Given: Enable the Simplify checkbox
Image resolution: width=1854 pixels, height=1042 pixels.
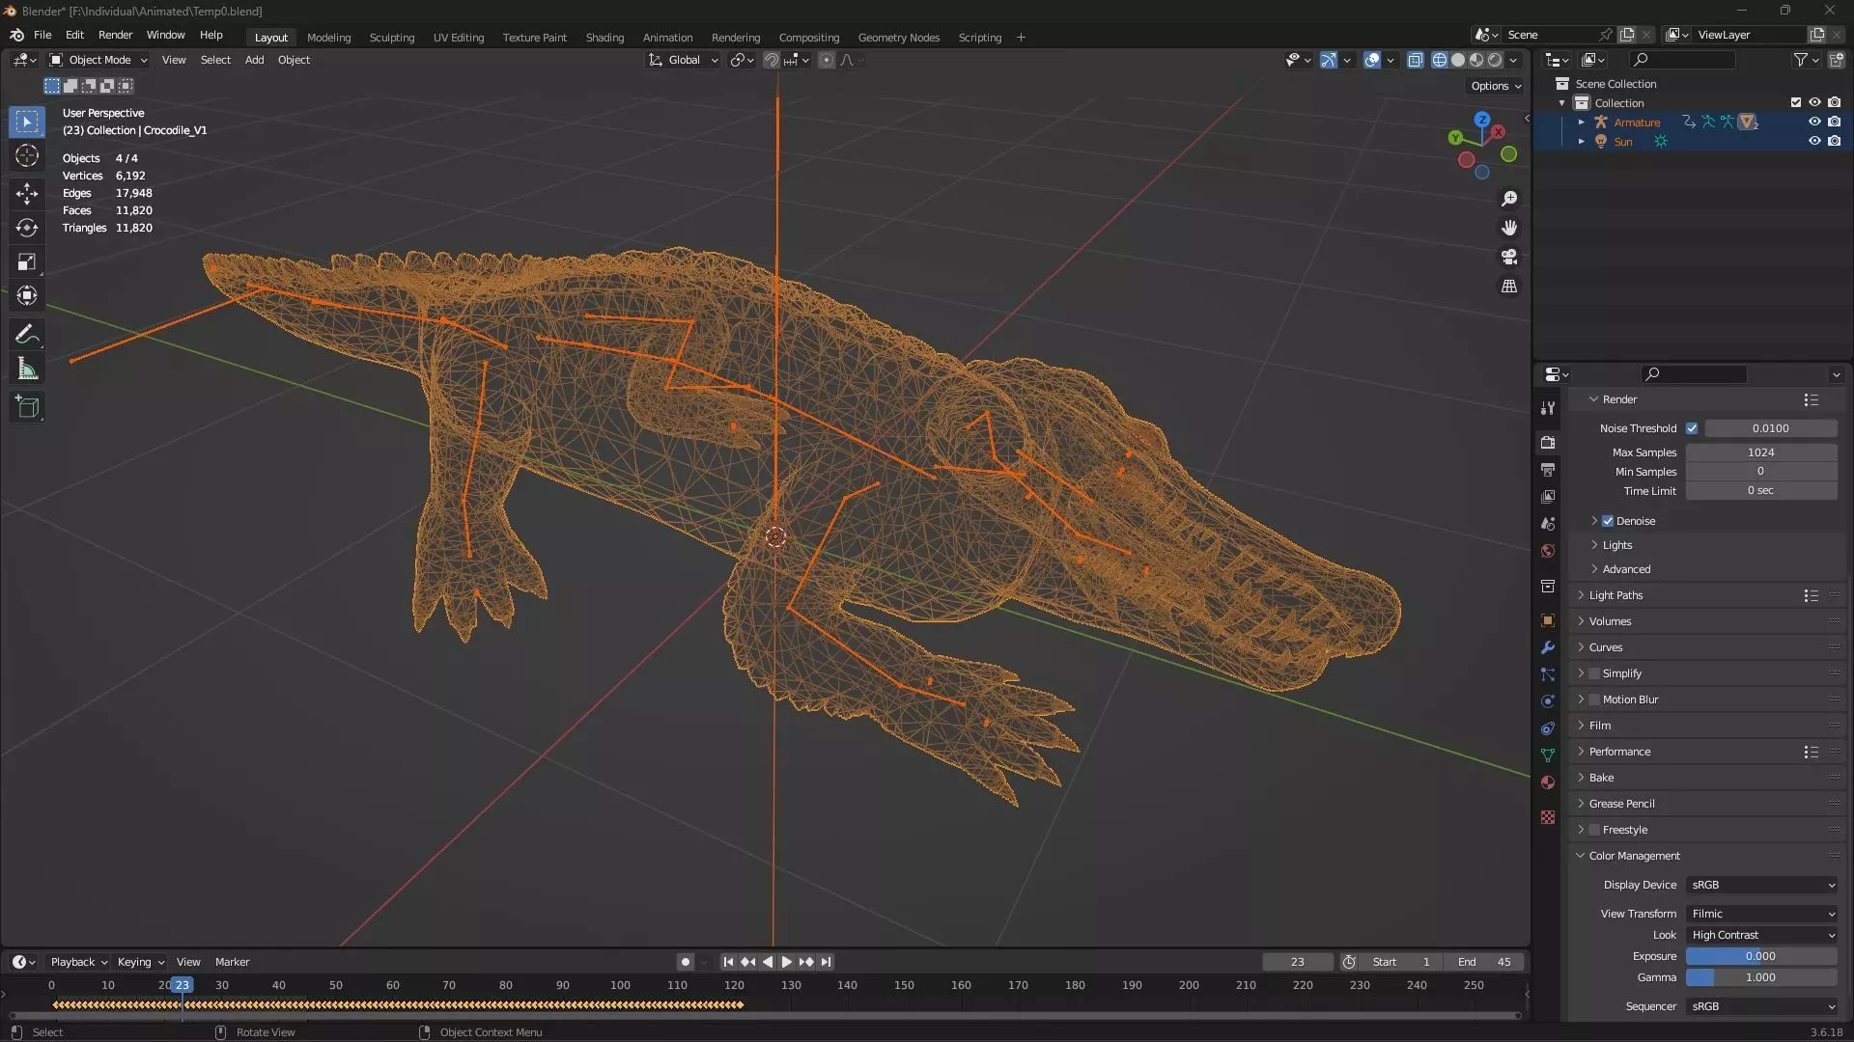Looking at the screenshot, I should tap(1594, 673).
